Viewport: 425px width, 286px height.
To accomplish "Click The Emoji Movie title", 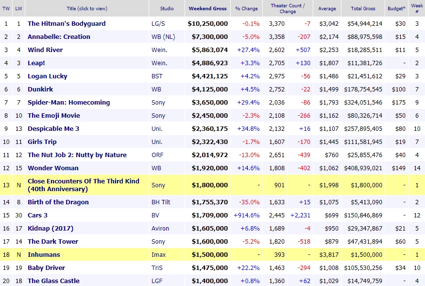I will click(53, 115).
